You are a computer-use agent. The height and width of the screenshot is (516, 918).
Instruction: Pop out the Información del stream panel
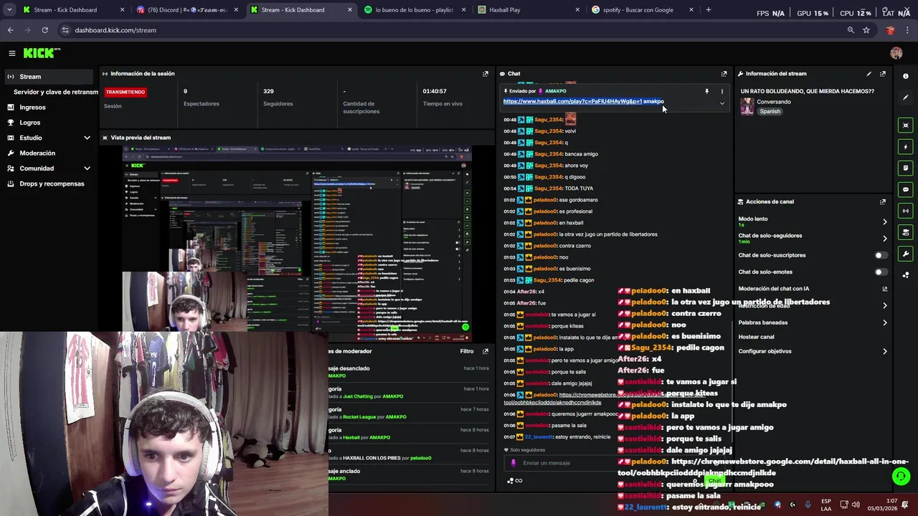tap(883, 74)
